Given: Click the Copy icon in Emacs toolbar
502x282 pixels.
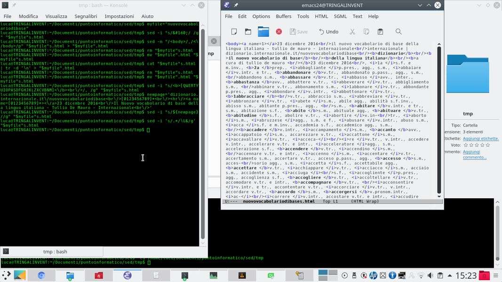Looking at the screenshot, I should click(366, 32).
